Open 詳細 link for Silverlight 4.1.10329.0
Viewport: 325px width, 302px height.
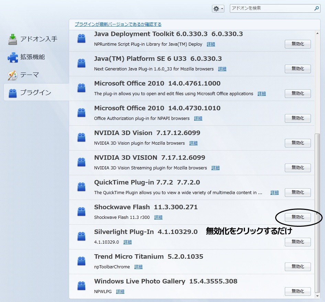127,242
